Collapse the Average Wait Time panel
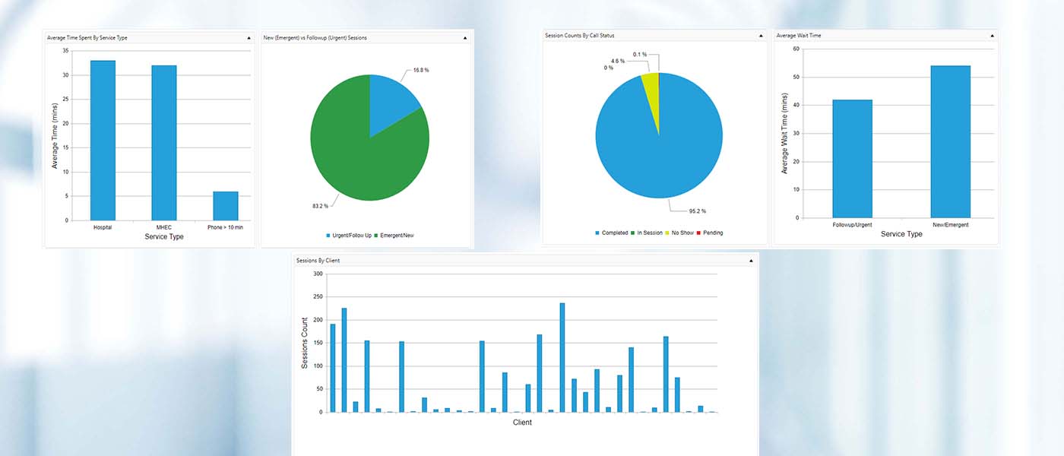The width and height of the screenshot is (1064, 456). coord(991,36)
